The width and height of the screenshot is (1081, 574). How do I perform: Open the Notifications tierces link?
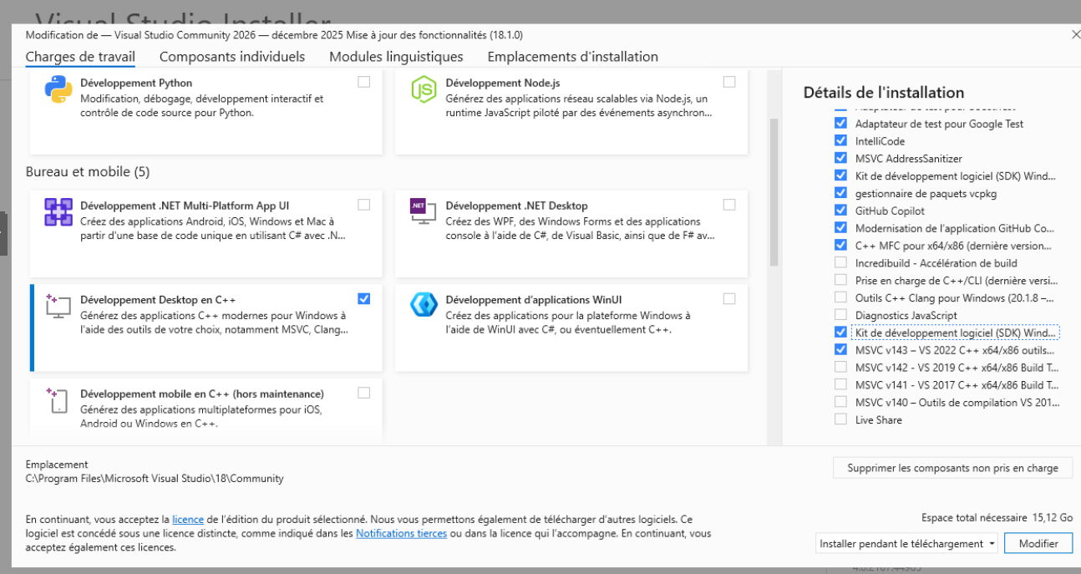tap(401, 533)
